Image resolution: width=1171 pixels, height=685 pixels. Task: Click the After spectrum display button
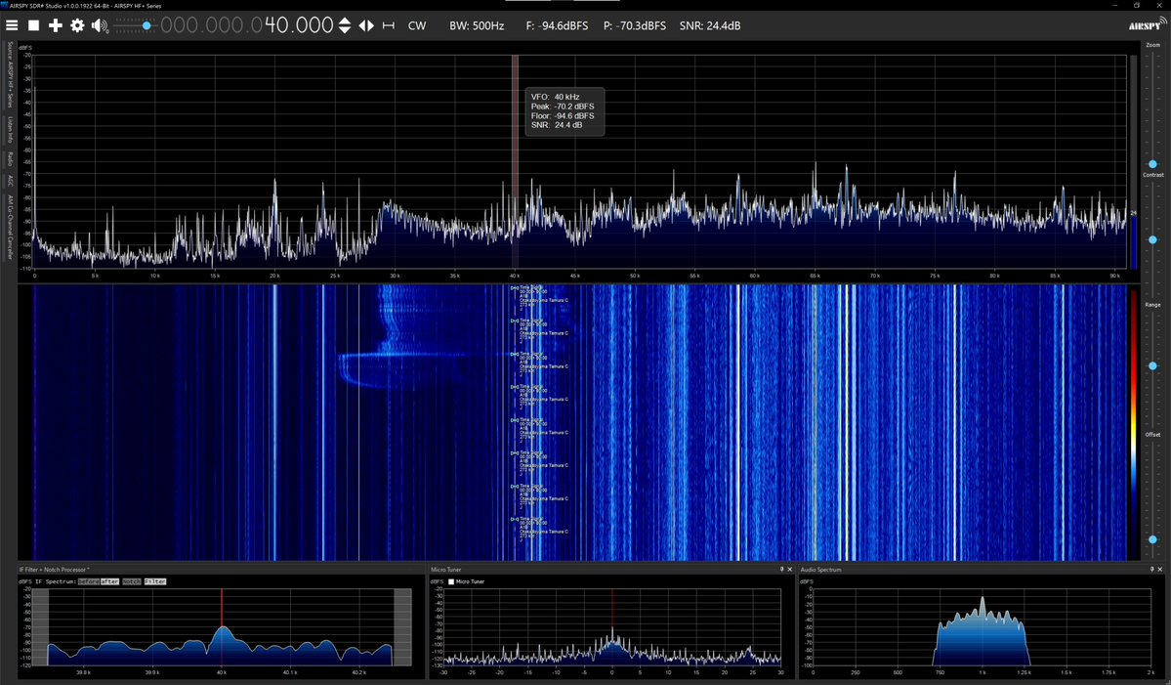click(x=109, y=580)
